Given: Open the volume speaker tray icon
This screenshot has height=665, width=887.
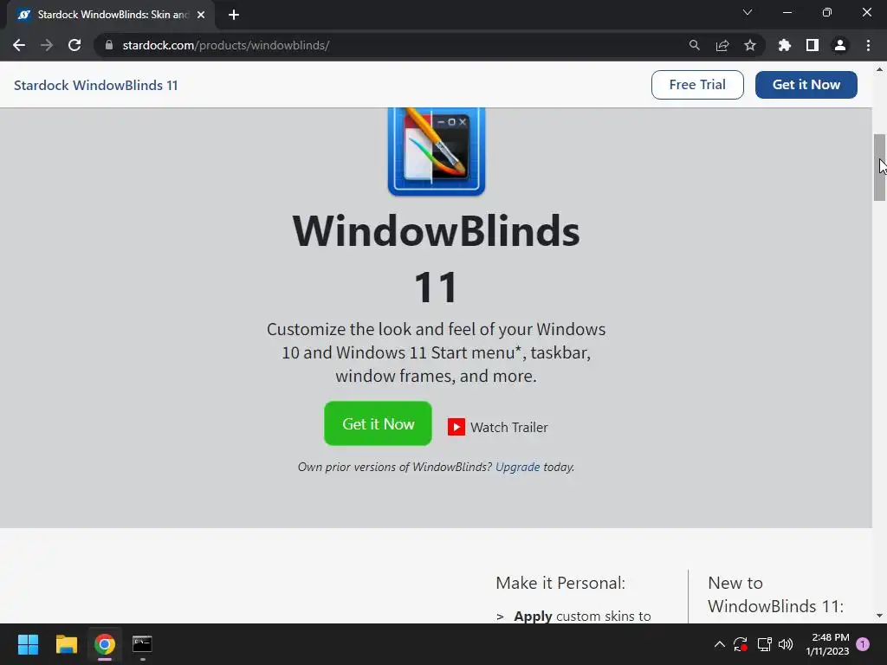Looking at the screenshot, I should click(785, 644).
